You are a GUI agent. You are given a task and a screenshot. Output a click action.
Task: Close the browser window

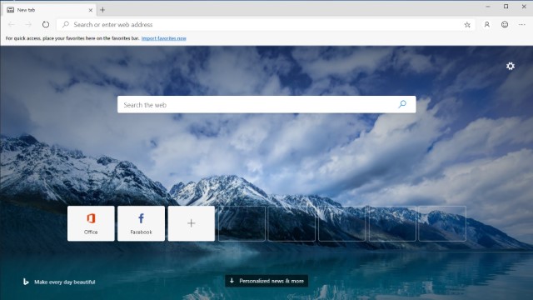coord(524,7)
